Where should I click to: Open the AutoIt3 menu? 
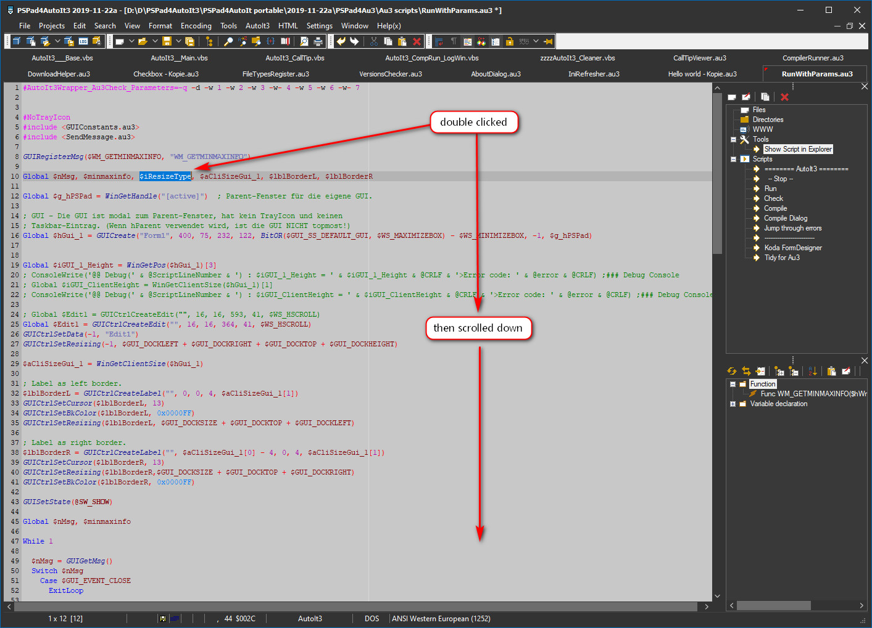[x=257, y=26]
